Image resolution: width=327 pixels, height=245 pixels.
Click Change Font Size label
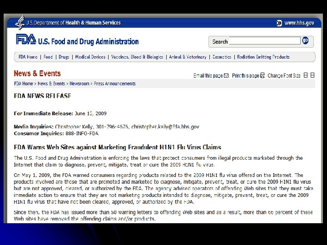[284, 76]
